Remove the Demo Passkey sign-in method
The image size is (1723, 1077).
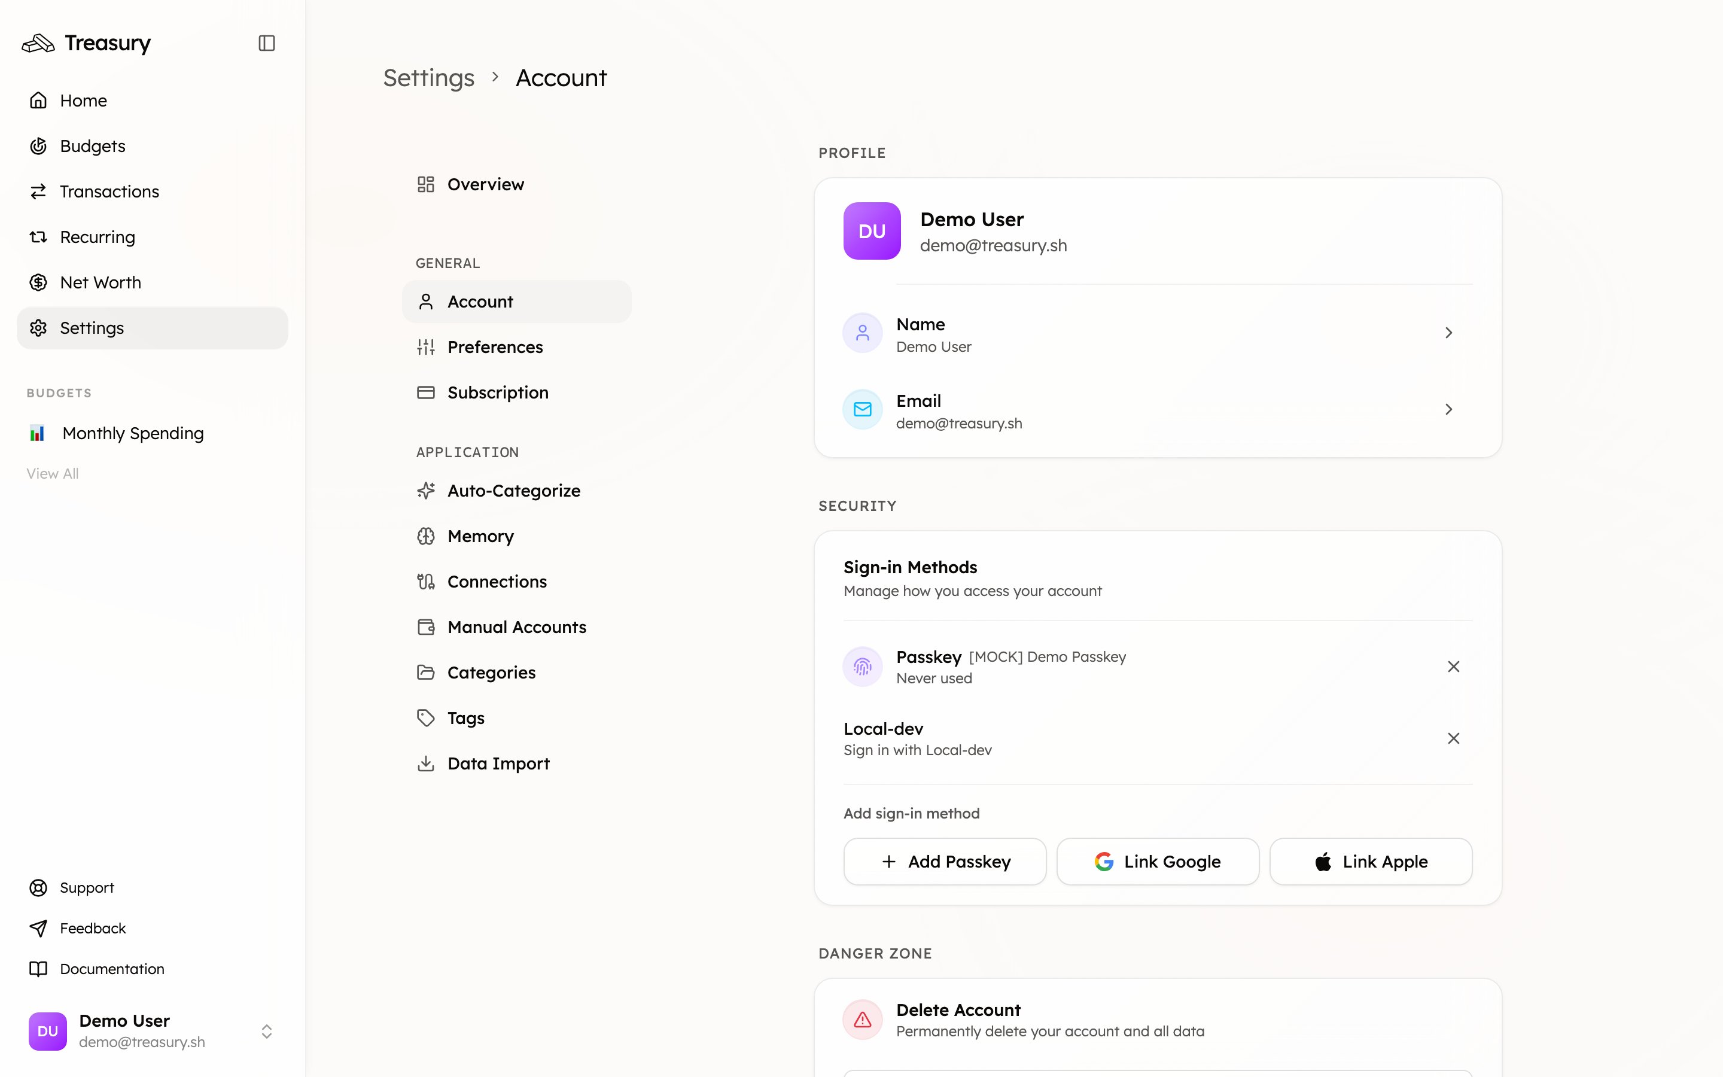(x=1454, y=667)
